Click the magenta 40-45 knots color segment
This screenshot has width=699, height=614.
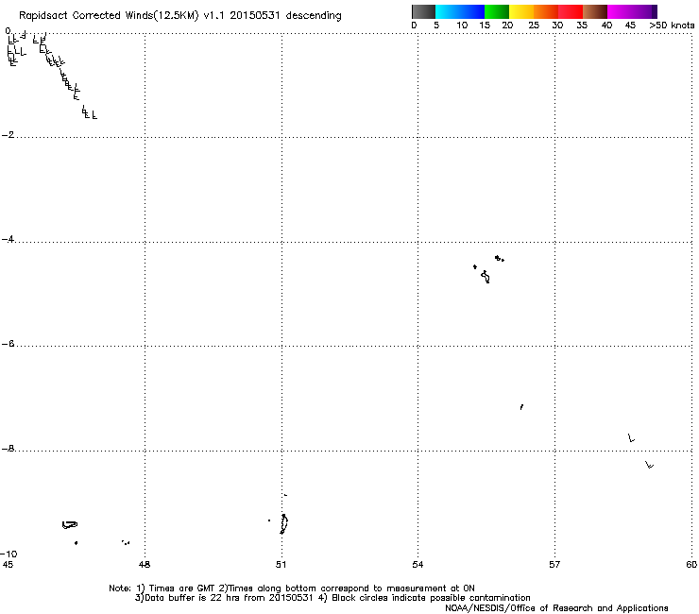(620, 11)
